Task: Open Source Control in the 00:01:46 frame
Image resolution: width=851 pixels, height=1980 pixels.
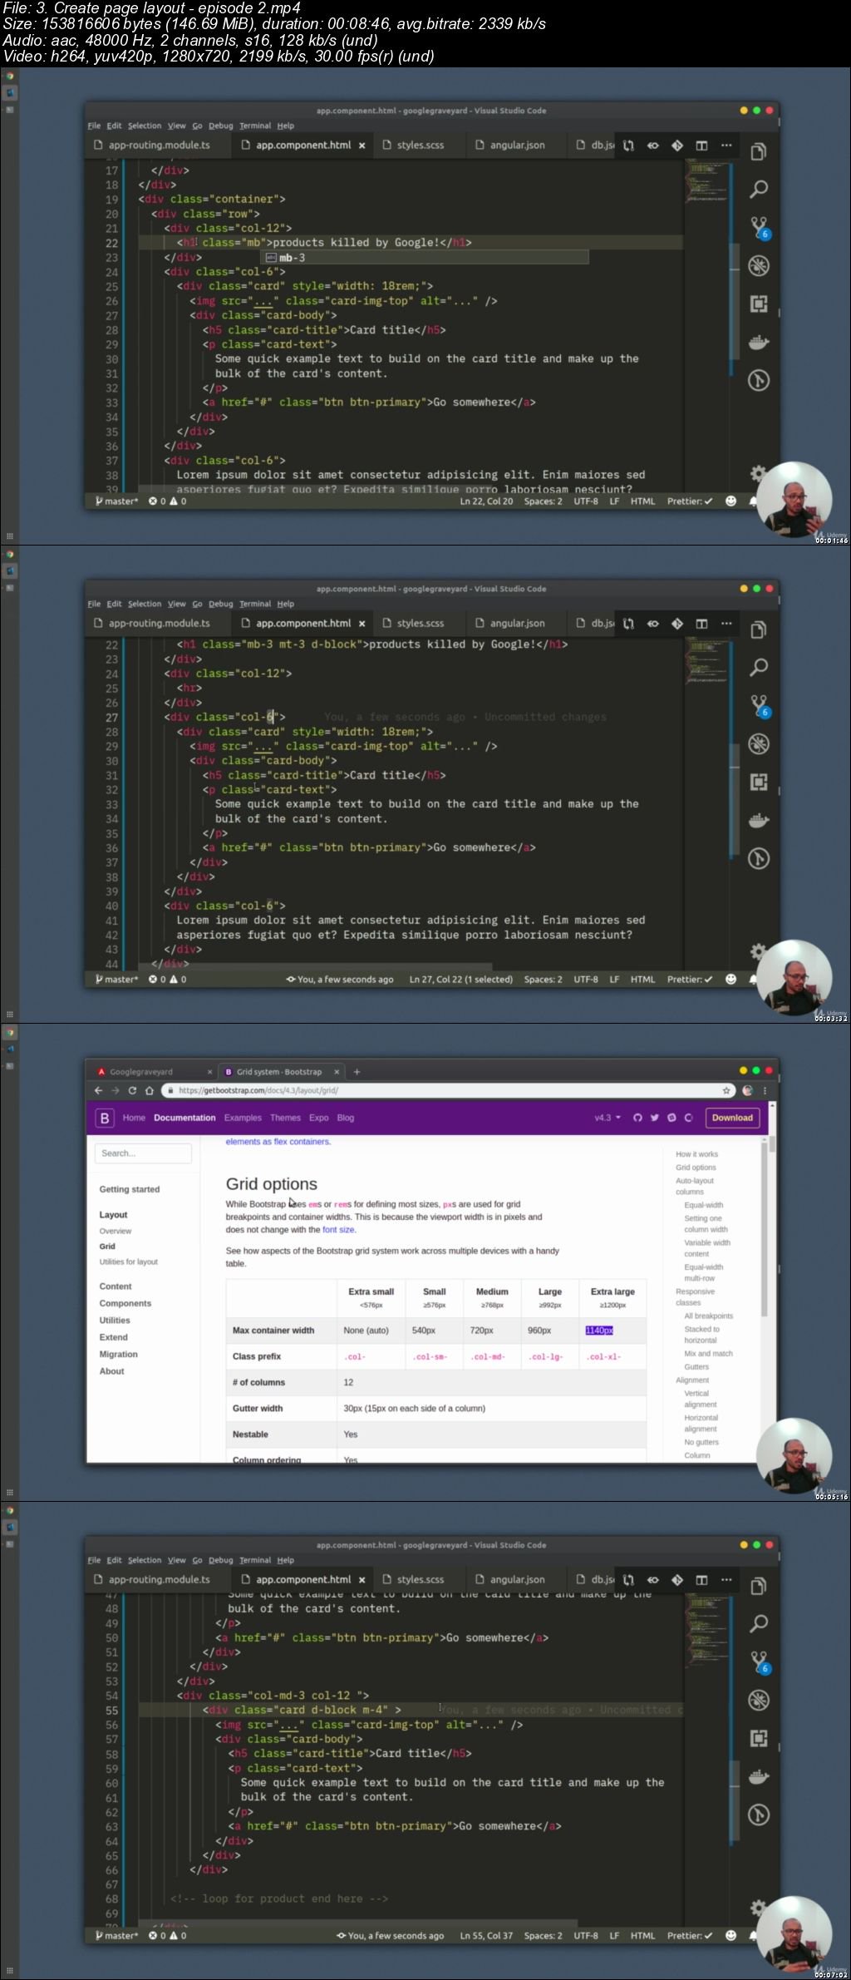Action: point(759,228)
